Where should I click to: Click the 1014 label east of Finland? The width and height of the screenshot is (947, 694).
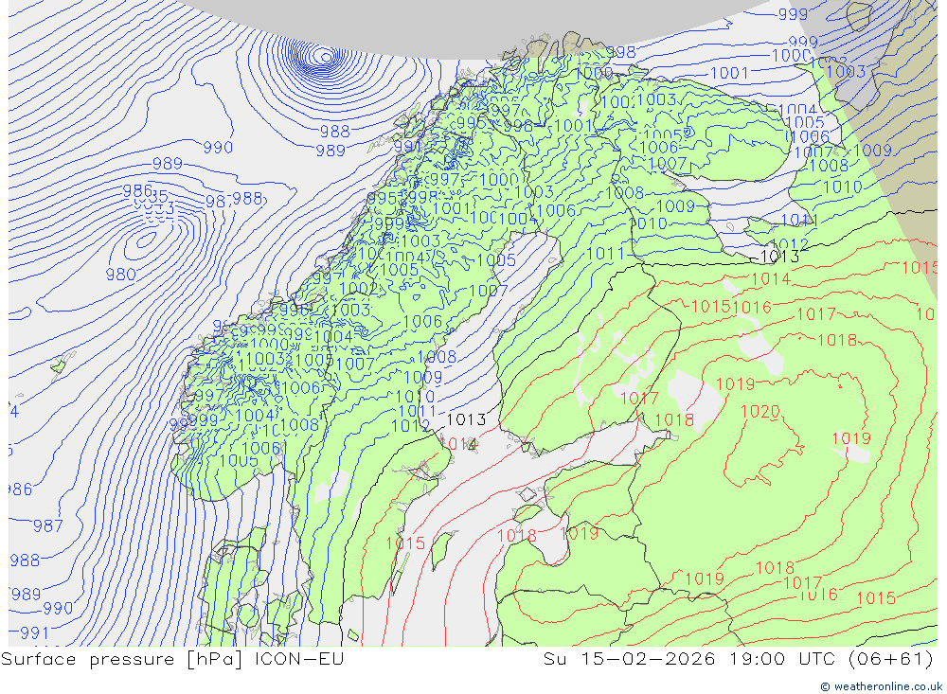pyautogui.click(x=771, y=278)
